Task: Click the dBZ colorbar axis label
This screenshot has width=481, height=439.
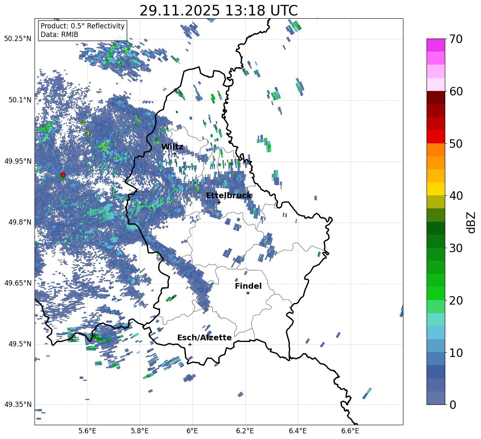Action: (x=471, y=222)
